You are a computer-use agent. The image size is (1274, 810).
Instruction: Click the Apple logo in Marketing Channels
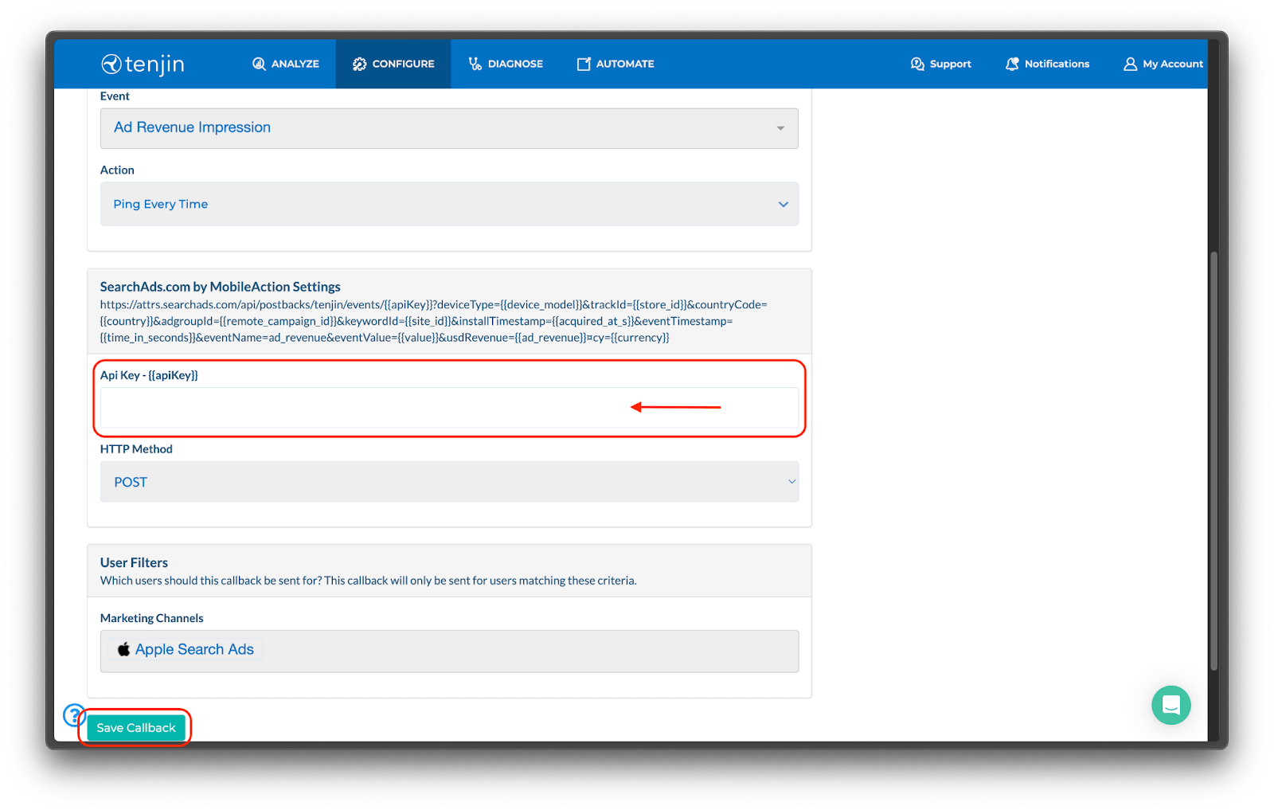pos(123,649)
